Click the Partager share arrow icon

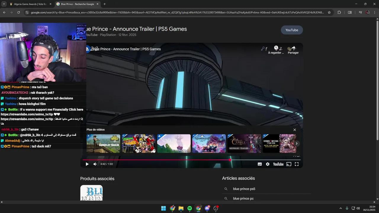[x=293, y=48]
